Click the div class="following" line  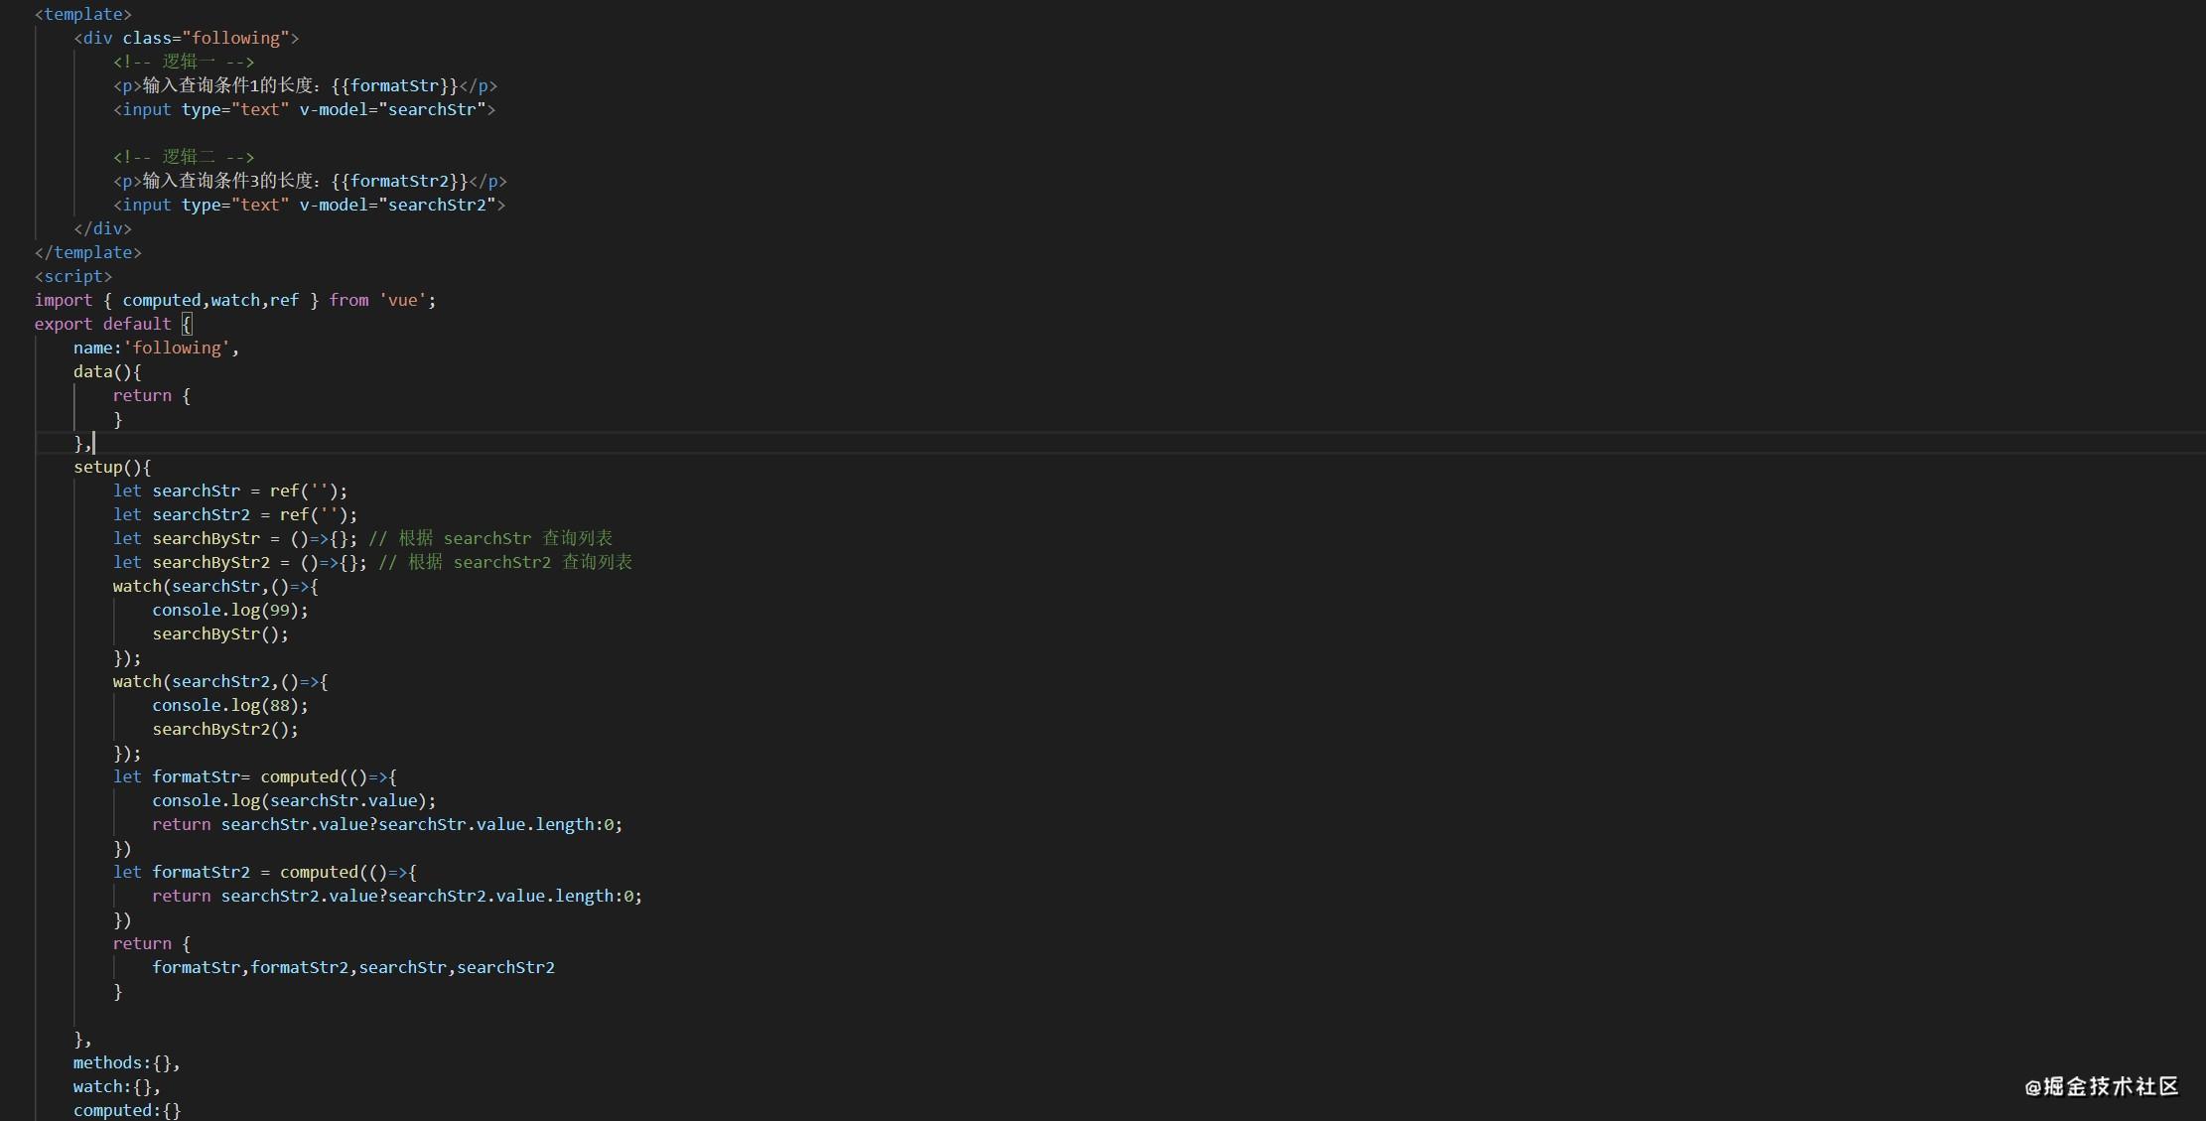[x=187, y=38]
